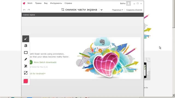
Task: Select the Pixelate blur tool
Action: click(x=26, y=66)
